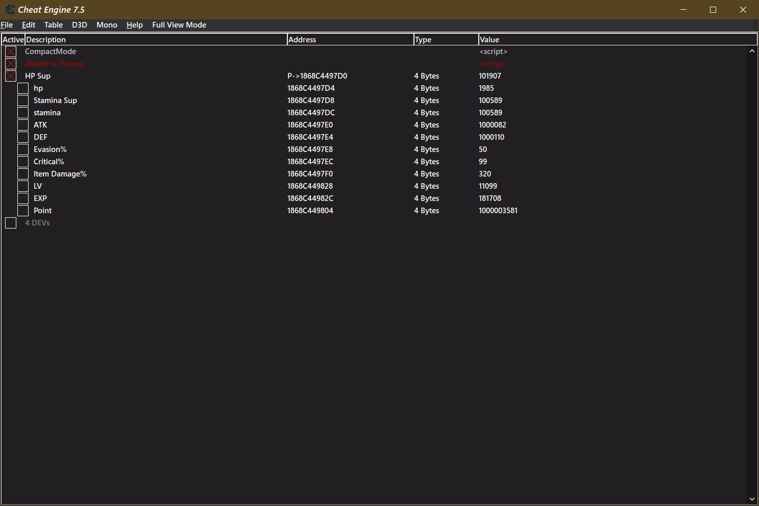Enable the hp freeze checkbox
759x506 pixels.
pos(23,88)
